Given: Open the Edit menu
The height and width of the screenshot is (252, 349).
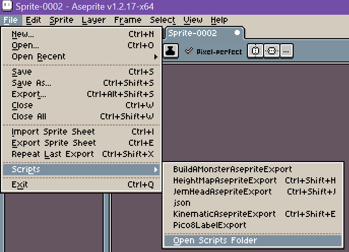Looking at the screenshot, I should coord(34,20).
